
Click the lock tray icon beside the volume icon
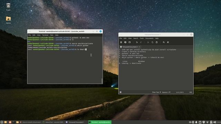tap(211, 122)
